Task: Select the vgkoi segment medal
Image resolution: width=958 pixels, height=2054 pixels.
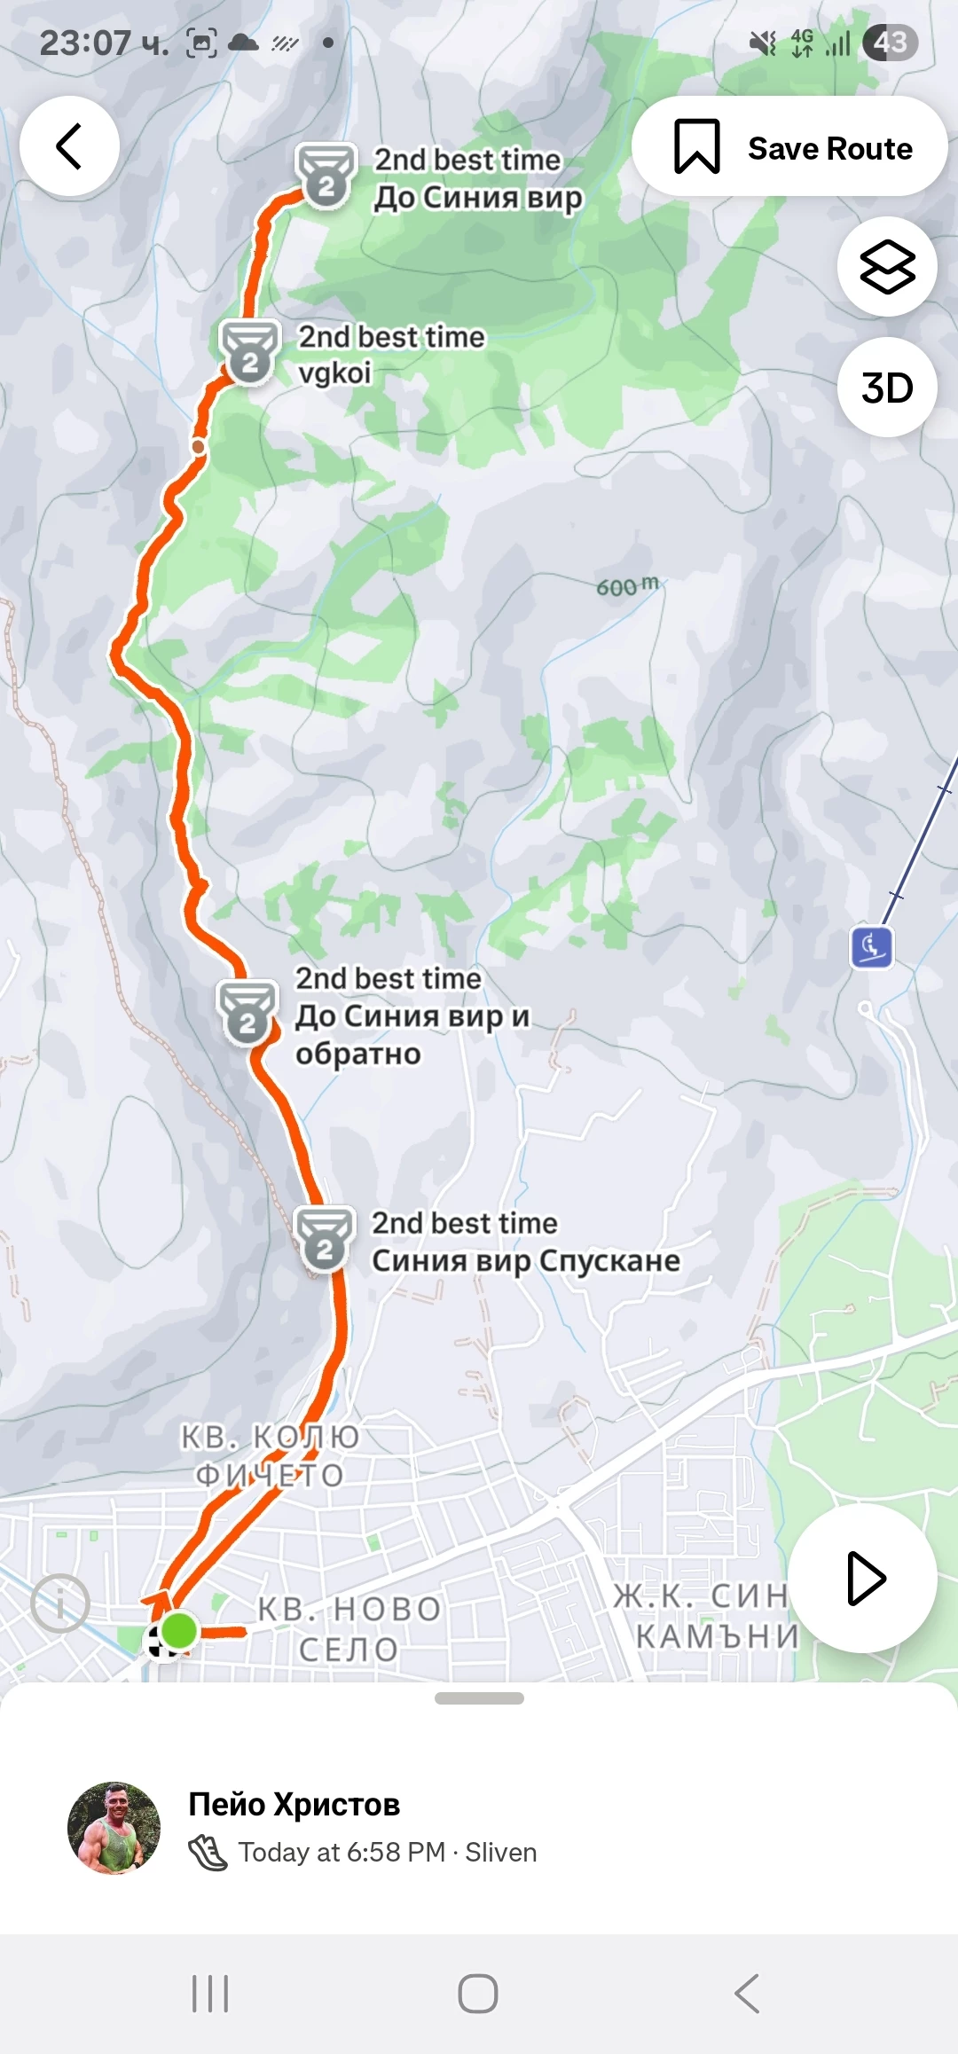Action: pyautogui.click(x=250, y=352)
